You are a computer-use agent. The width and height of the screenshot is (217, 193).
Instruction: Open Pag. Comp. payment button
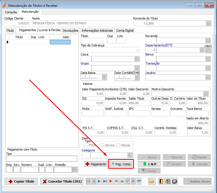(121, 164)
